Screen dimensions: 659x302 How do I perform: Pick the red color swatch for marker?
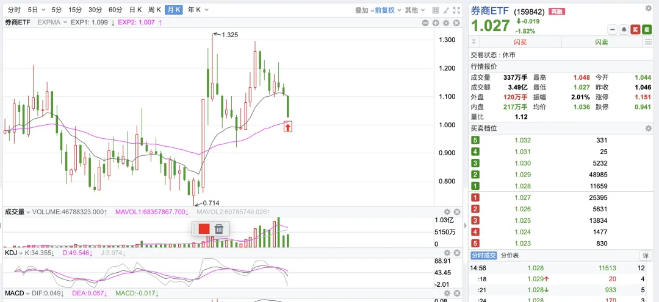point(204,229)
